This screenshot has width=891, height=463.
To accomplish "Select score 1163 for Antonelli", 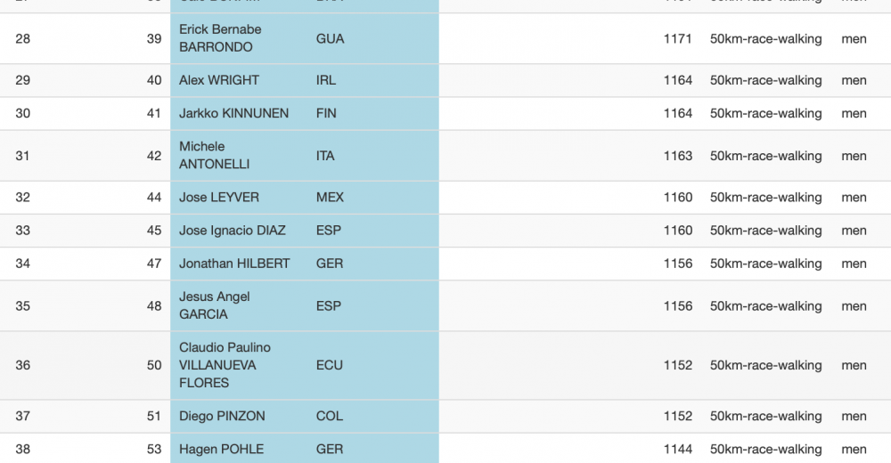I will (677, 156).
